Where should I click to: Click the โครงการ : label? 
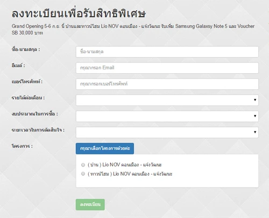[x=22, y=146]
